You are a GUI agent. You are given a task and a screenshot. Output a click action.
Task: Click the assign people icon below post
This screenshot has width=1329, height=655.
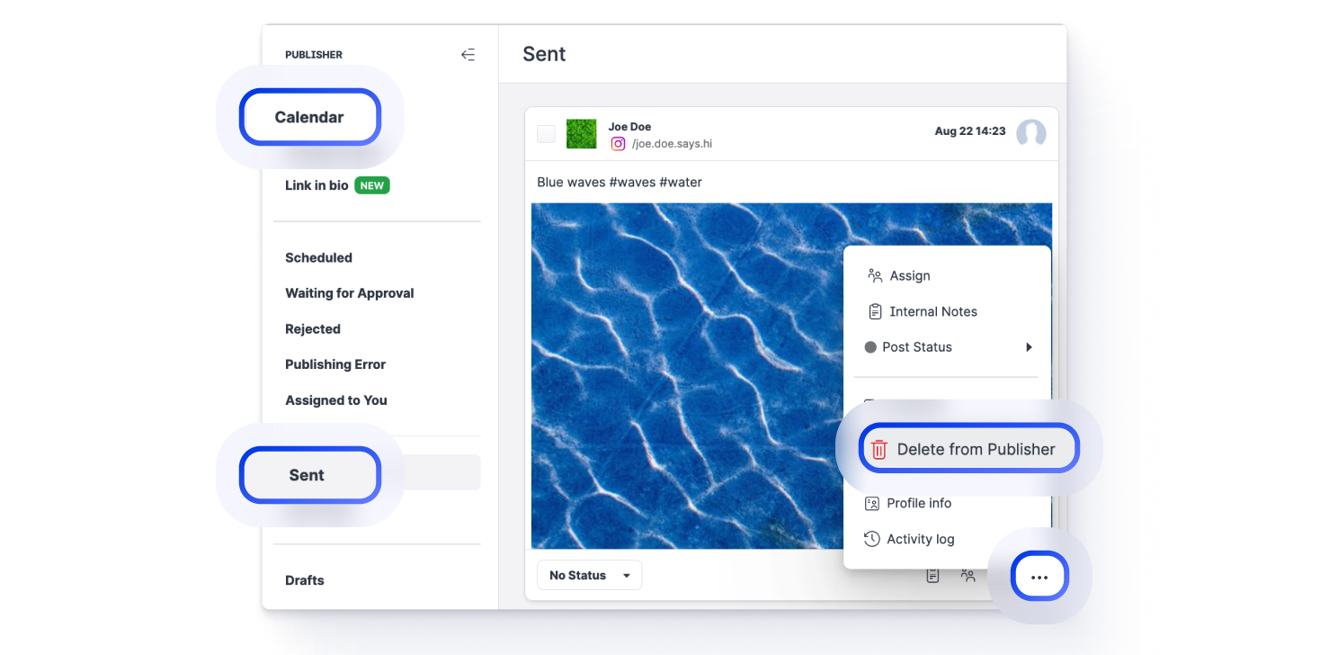pyautogui.click(x=968, y=575)
